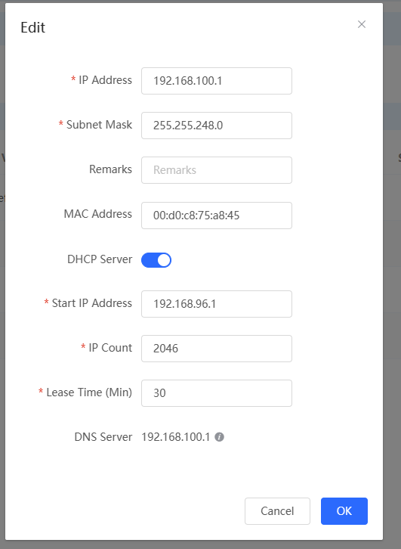
Task: Focus the IP Address field with 192.168.100.1
Action: (x=217, y=81)
